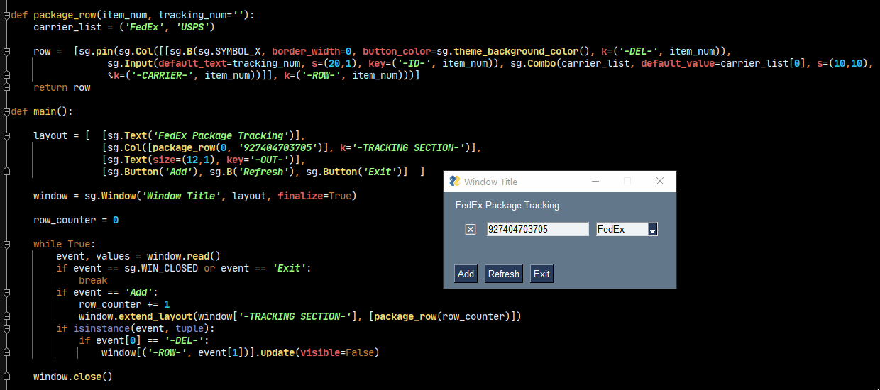
Task: Click the Refresh button
Action: click(504, 274)
